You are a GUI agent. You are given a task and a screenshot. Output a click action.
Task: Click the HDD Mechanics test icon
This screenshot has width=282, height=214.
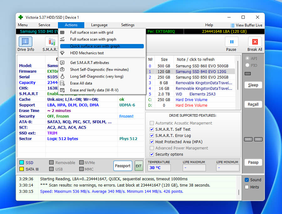[x=62, y=53]
